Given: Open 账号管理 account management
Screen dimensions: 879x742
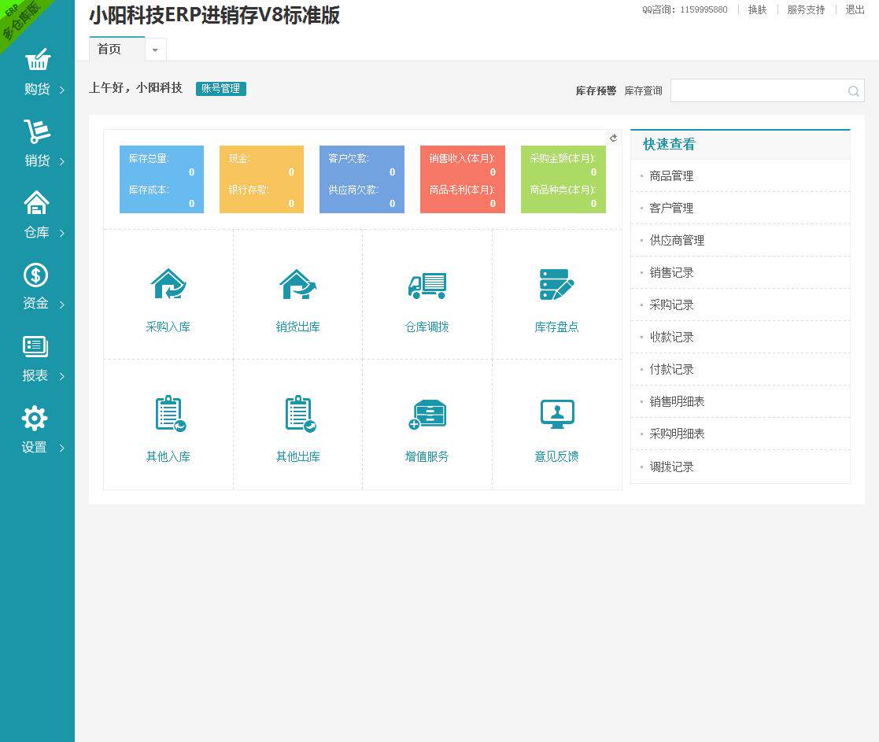Looking at the screenshot, I should click(x=221, y=89).
